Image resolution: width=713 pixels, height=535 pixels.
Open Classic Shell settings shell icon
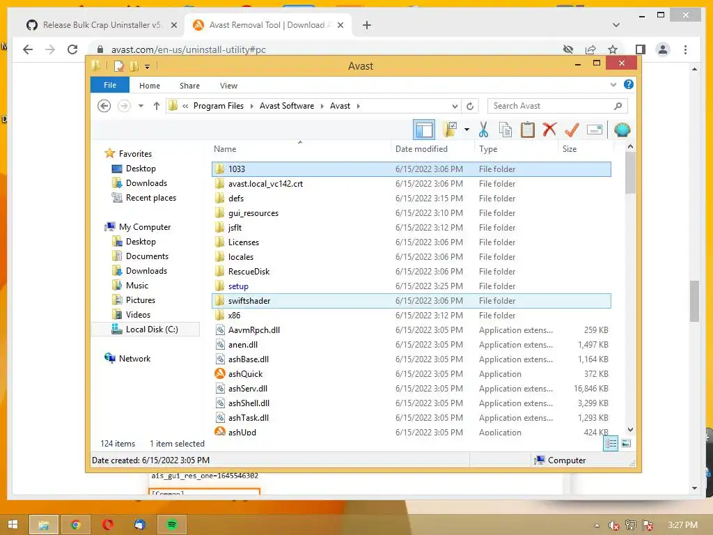(622, 130)
